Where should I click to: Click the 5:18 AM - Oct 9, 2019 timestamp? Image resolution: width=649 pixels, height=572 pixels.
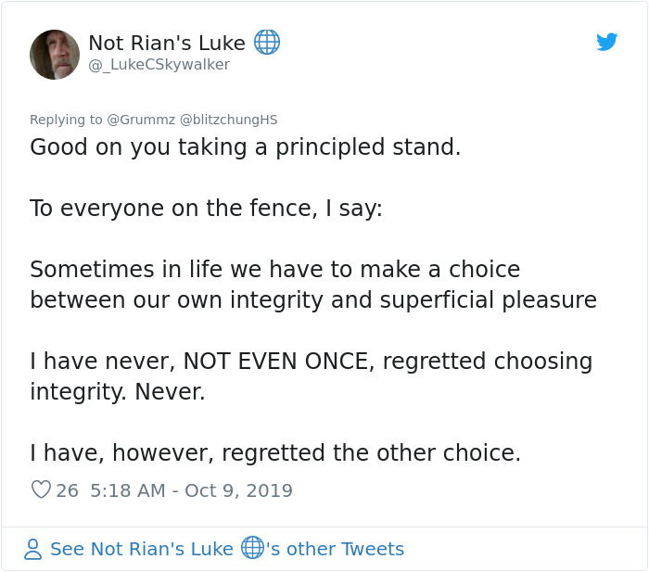coord(191,490)
